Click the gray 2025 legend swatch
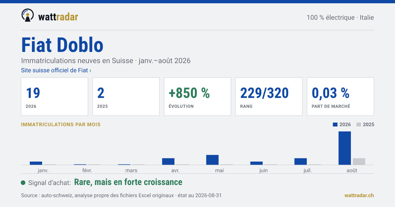Viewport: 395px width, 207px height. pyautogui.click(x=359, y=125)
